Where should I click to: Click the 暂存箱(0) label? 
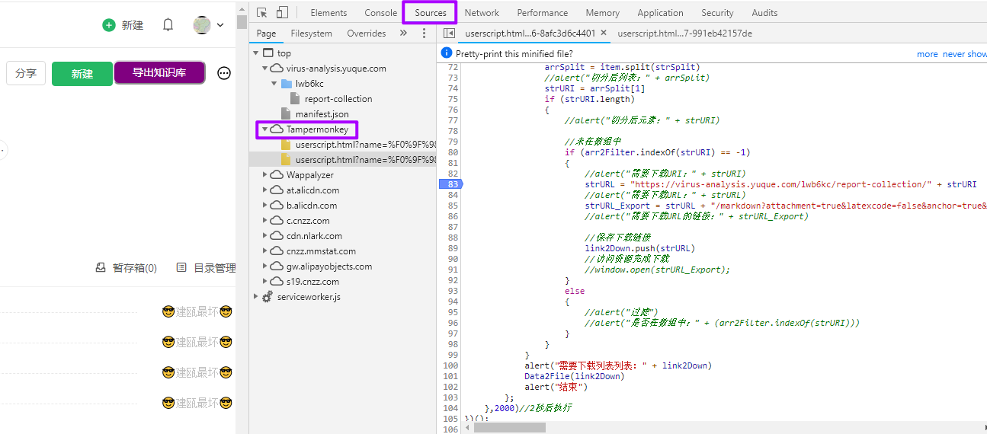coord(134,268)
